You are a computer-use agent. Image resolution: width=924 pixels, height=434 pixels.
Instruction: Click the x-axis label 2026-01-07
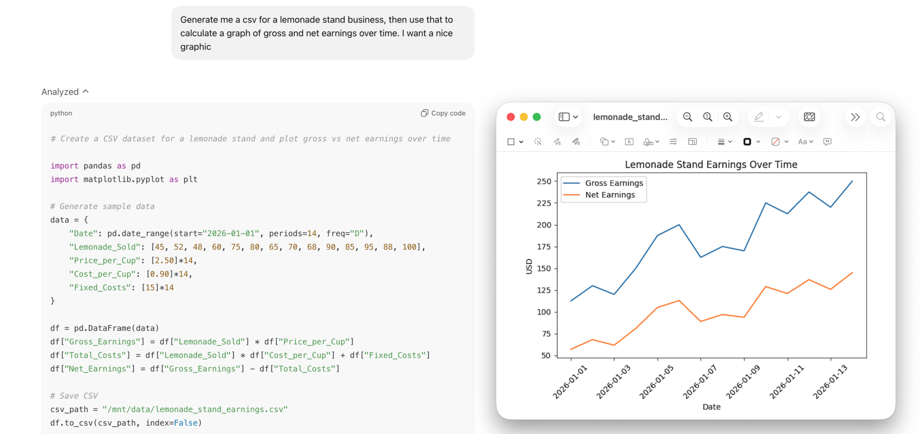[x=700, y=382]
